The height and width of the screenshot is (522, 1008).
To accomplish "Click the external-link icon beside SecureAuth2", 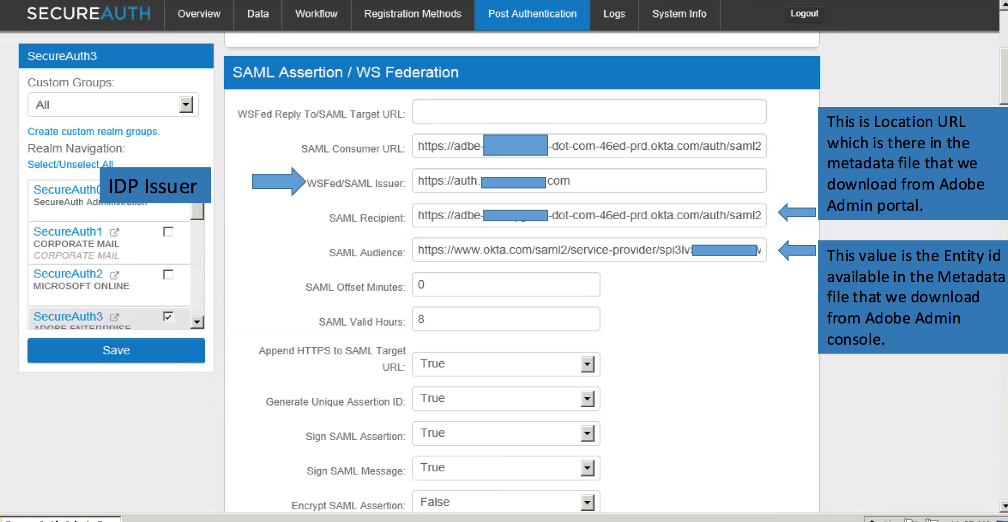I will pyautogui.click(x=115, y=274).
